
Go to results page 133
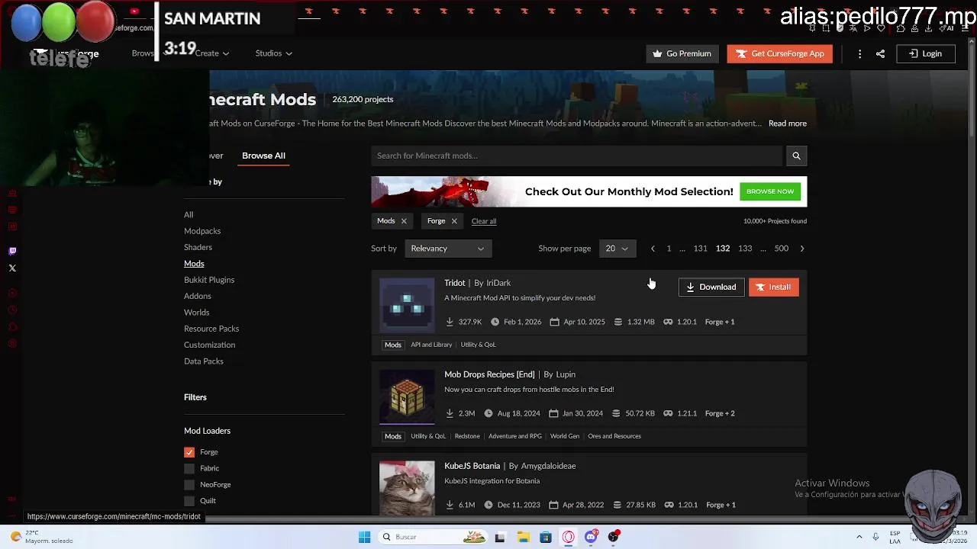745,249
